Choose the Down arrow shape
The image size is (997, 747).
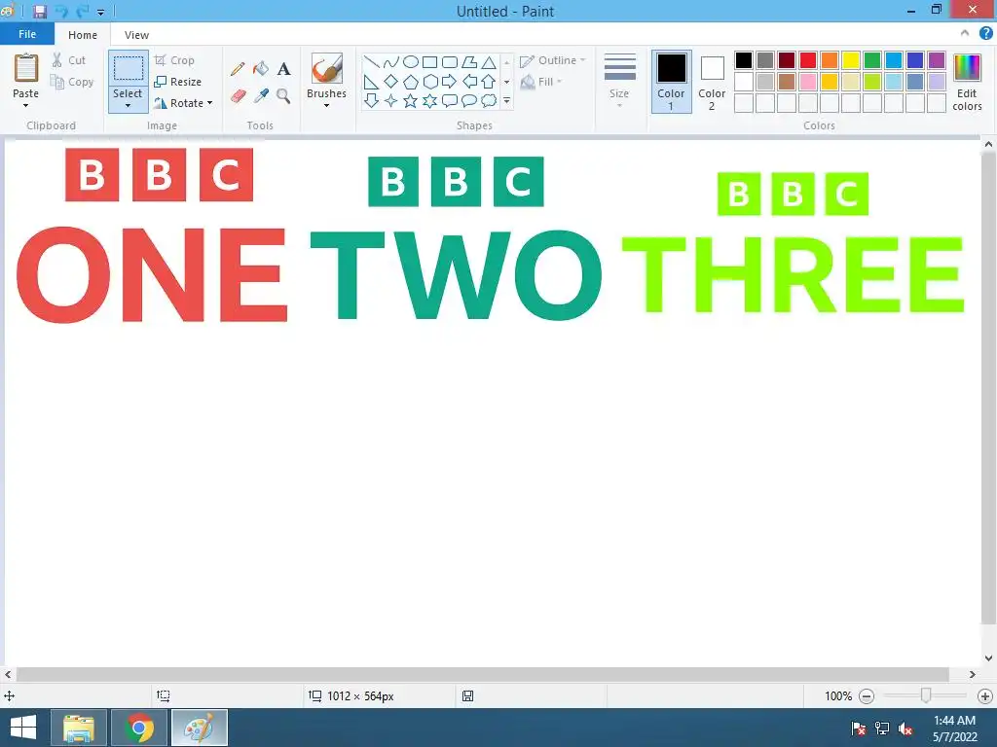point(371,100)
